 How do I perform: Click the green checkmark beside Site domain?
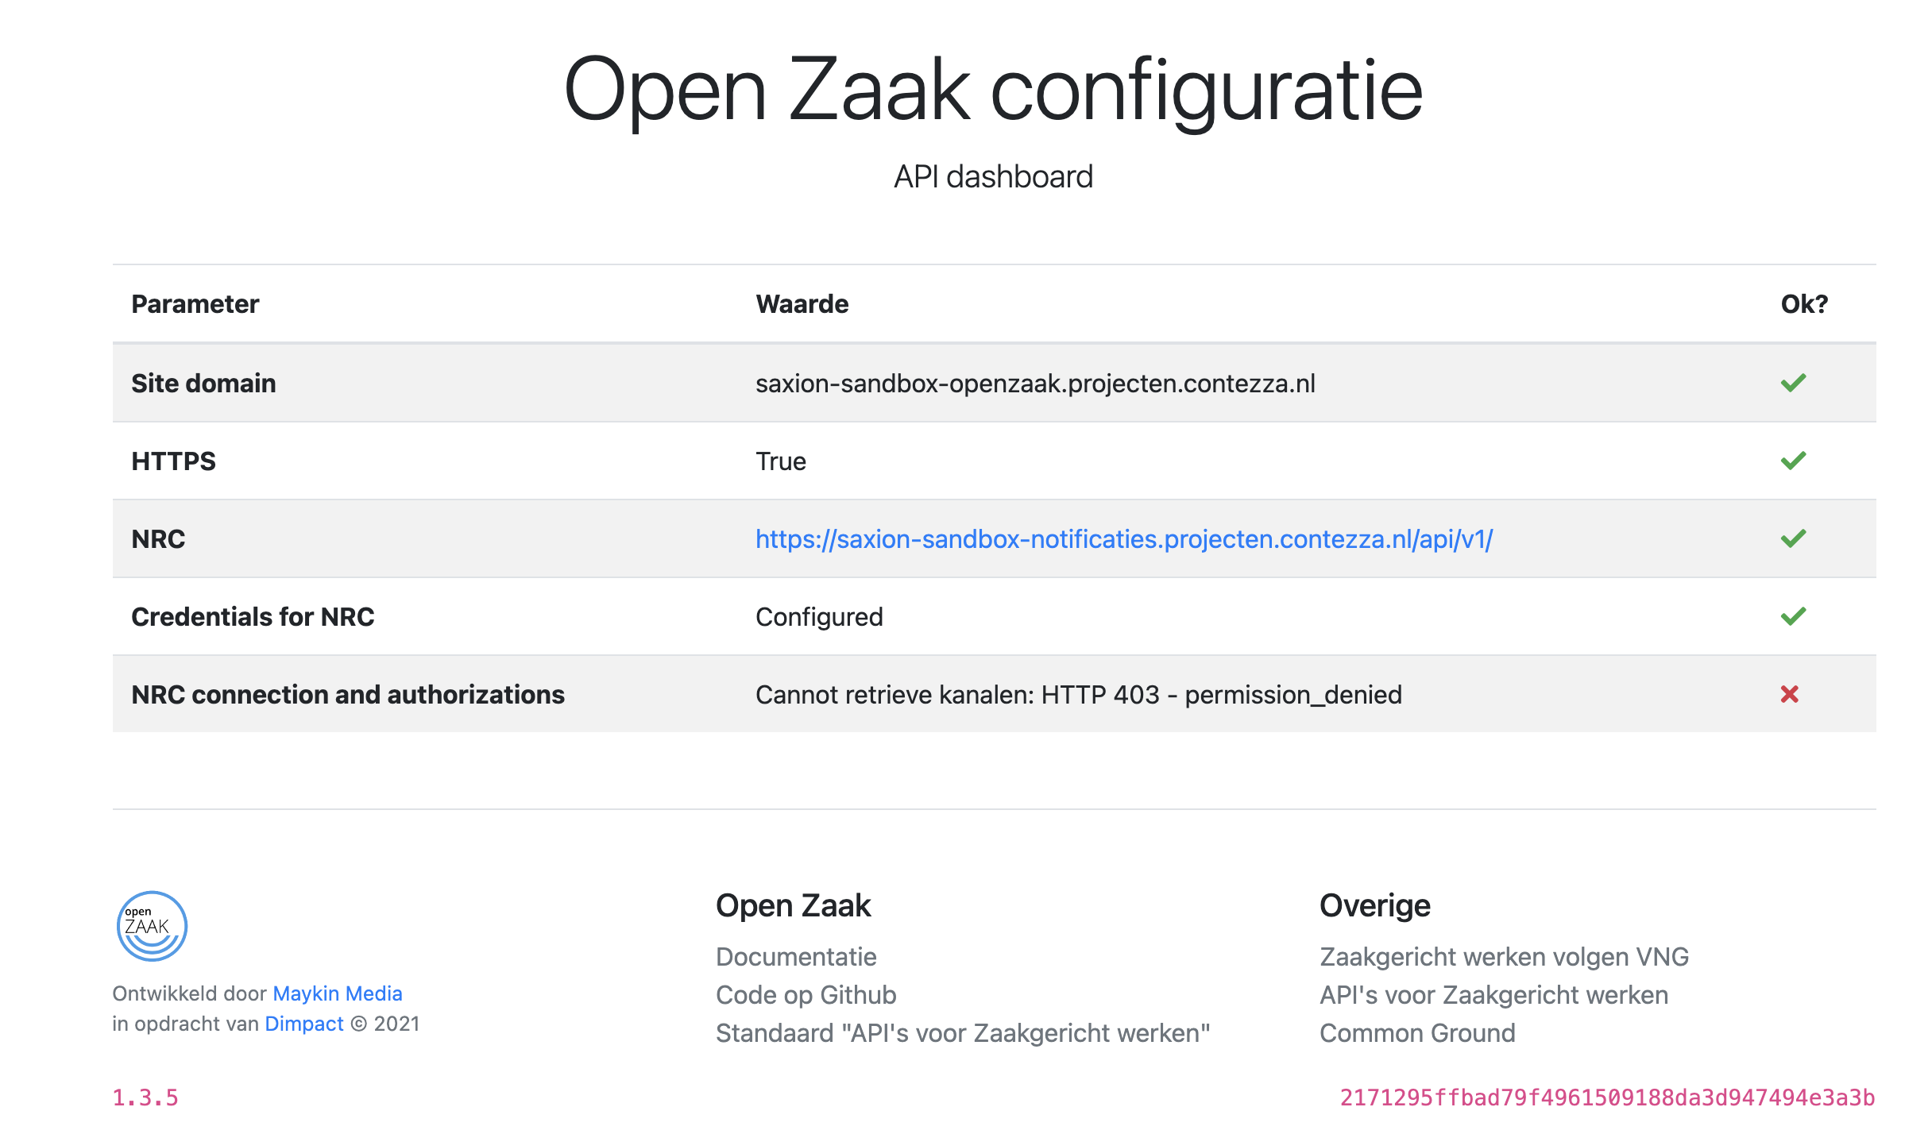click(x=1794, y=383)
